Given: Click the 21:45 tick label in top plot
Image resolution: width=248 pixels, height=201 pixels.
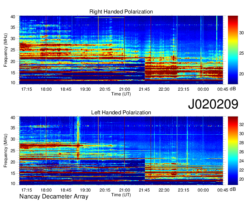Looking at the screenshot, I should [x=144, y=89].
